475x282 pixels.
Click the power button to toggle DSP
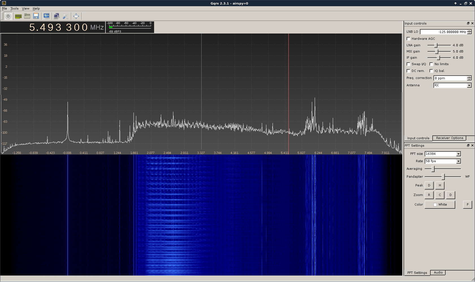8,16
